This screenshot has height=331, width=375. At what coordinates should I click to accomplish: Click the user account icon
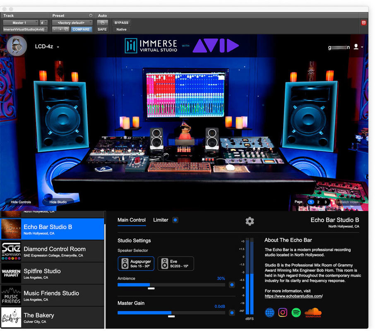pyautogui.click(x=356, y=47)
